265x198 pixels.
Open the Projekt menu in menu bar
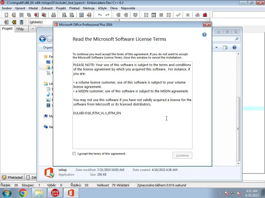61,8
